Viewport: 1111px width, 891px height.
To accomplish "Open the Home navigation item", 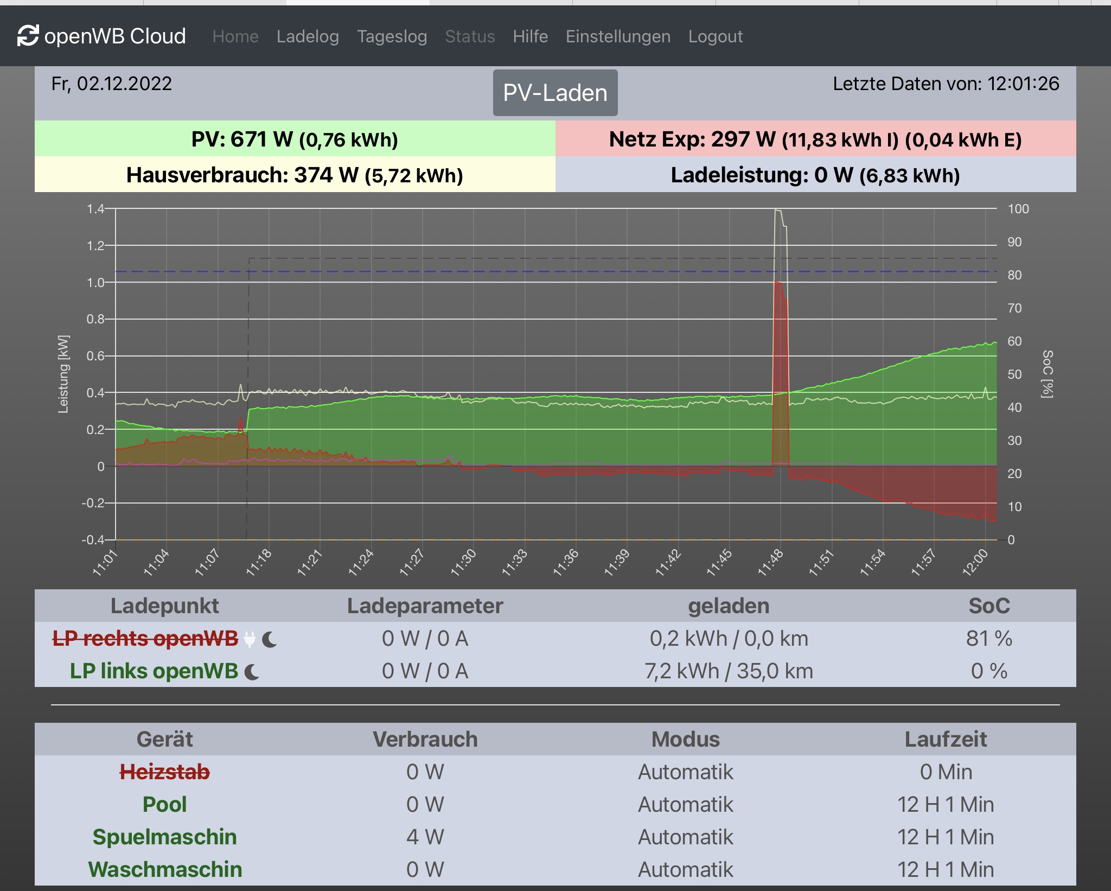I will pos(235,36).
